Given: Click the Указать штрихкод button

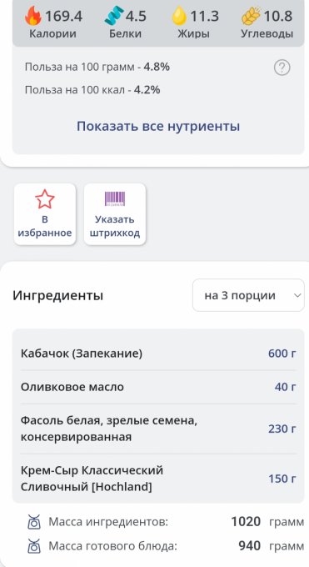Looking at the screenshot, I should [x=115, y=214].
